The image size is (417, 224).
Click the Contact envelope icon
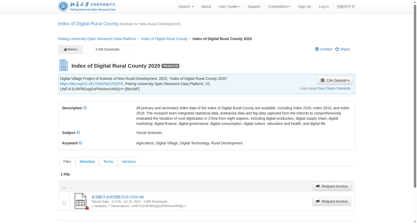point(317,49)
